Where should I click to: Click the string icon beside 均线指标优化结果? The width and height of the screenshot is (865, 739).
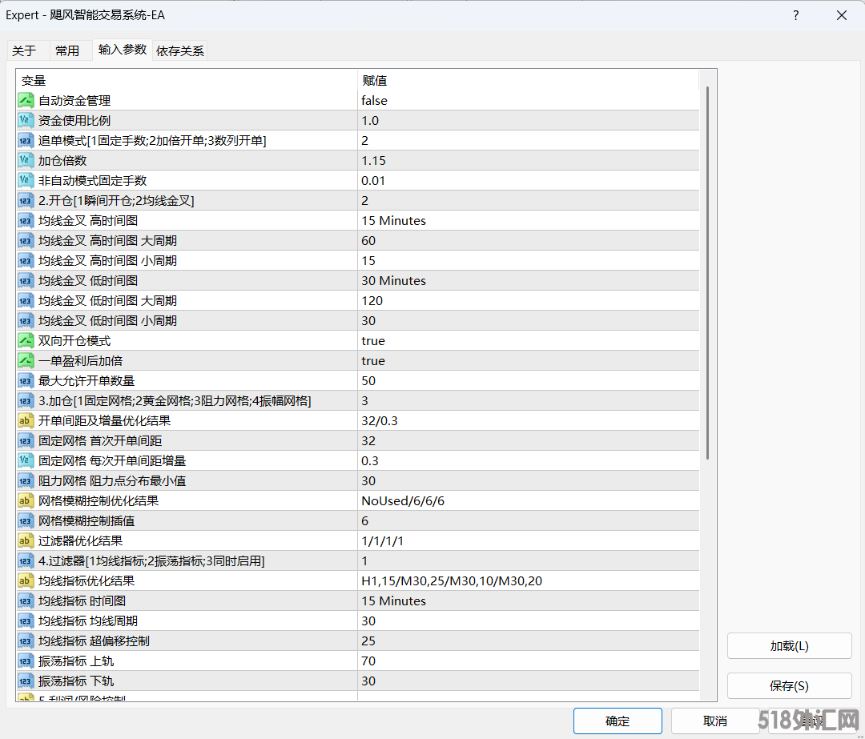click(26, 581)
